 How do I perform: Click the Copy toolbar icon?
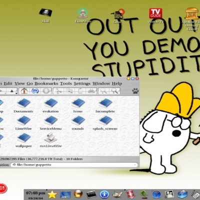point(69,91)
